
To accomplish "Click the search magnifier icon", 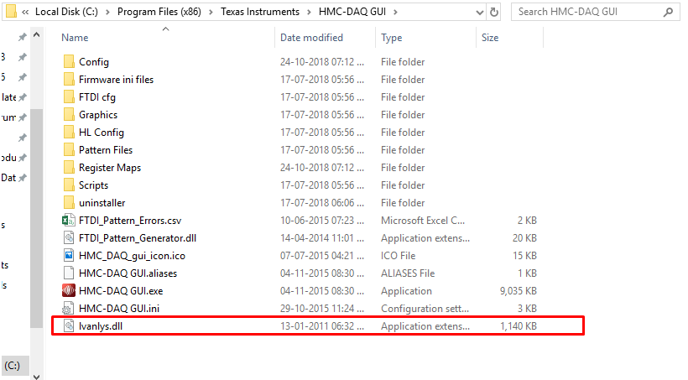I will coord(668,12).
